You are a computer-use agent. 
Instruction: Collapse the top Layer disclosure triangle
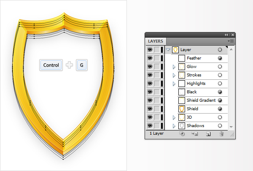point(168,50)
